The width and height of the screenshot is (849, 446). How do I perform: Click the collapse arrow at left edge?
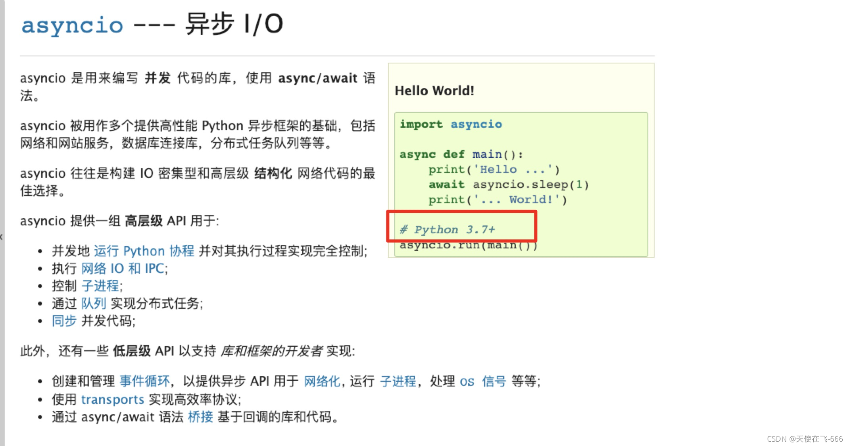[2, 237]
